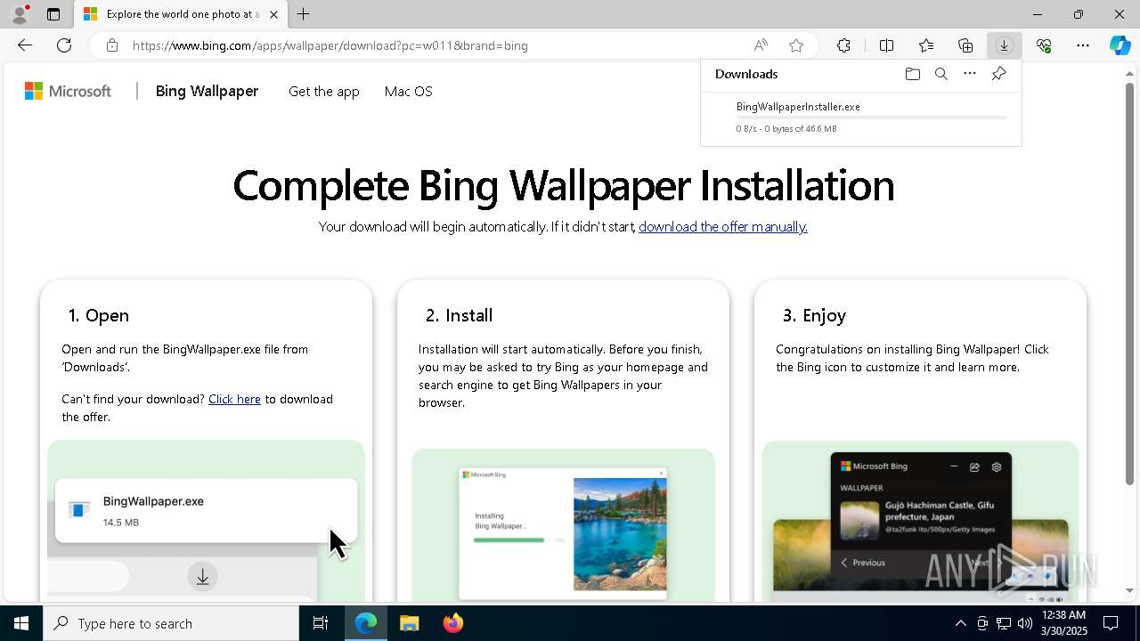Click the Downloads toolbar icon
This screenshot has width=1140, height=641.
coord(1005,45)
